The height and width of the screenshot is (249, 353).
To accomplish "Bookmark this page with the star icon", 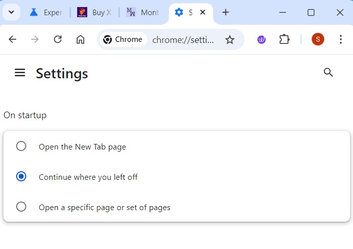I will pos(229,40).
